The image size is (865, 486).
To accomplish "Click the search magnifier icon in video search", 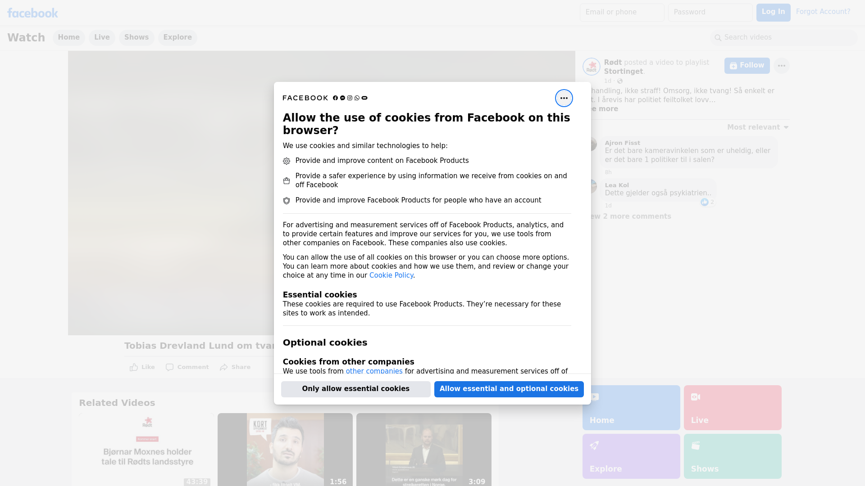I will coord(718,38).
